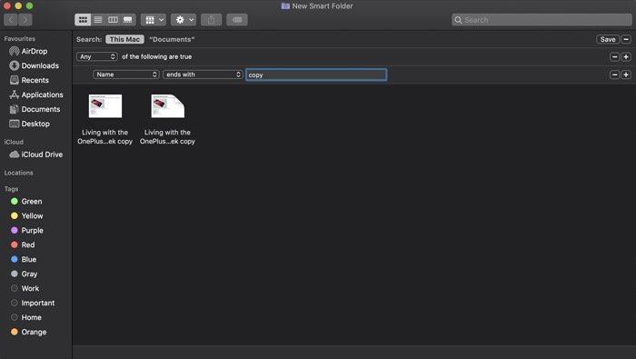
Task: Switch to list view in toolbar
Action: coord(98,19)
